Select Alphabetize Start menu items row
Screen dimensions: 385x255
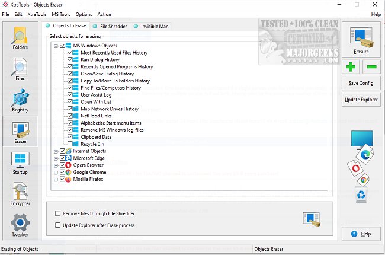click(111, 123)
